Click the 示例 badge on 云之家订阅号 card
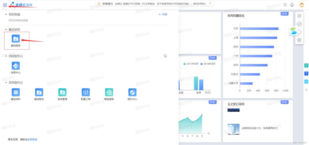This screenshot has height=145, width=309. [284, 102]
